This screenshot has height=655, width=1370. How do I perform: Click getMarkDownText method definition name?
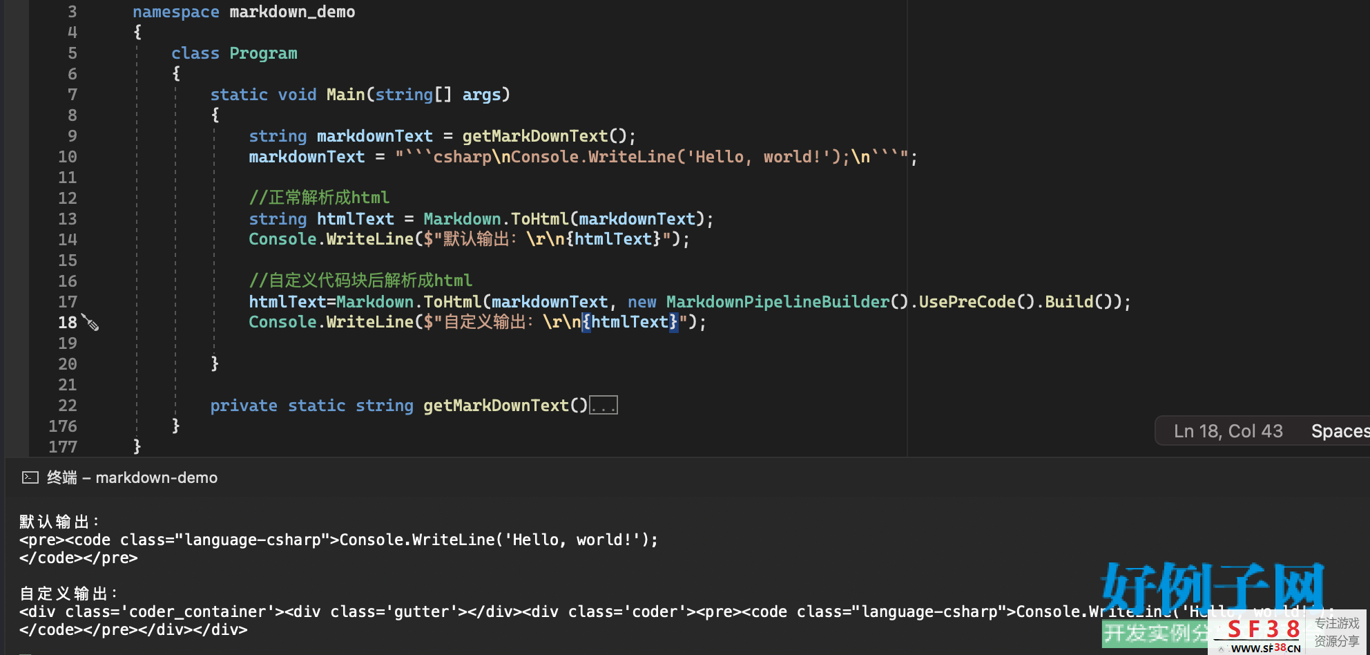tap(496, 406)
